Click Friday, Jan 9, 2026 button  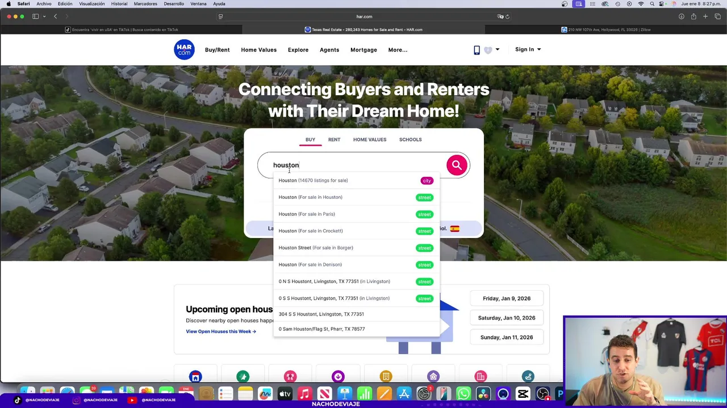point(507,298)
